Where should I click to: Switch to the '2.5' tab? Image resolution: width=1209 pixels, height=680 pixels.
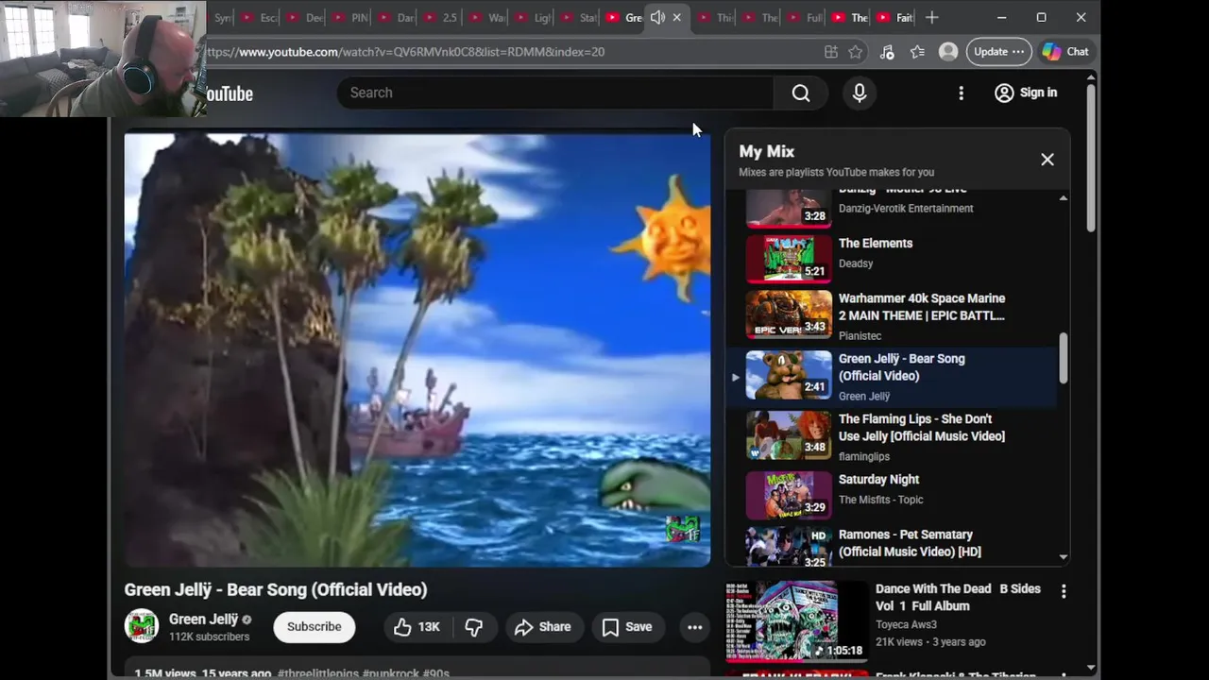pyautogui.click(x=440, y=17)
